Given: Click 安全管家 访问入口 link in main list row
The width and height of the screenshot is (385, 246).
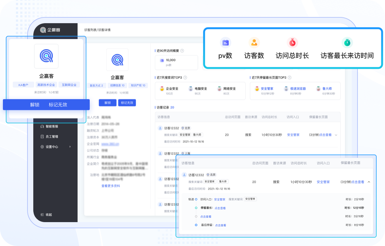Looking at the screenshot, I should [x=293, y=135].
